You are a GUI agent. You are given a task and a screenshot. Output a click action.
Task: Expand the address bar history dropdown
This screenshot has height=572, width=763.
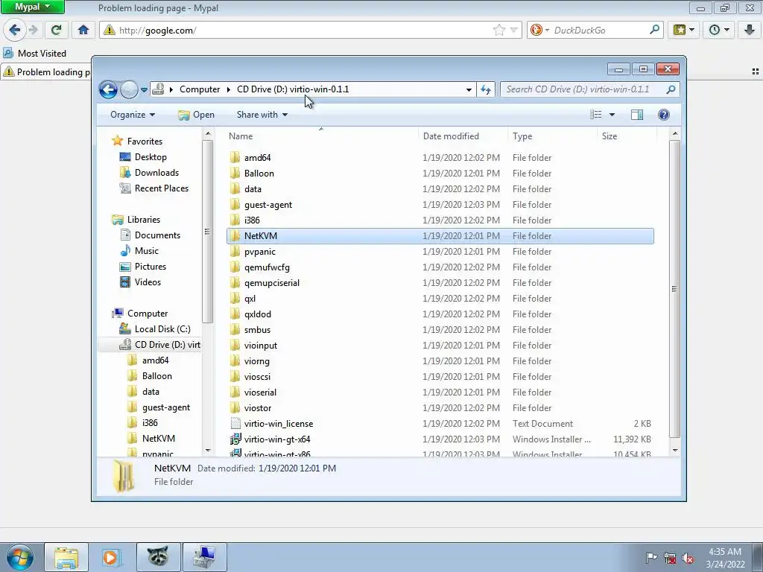(469, 89)
